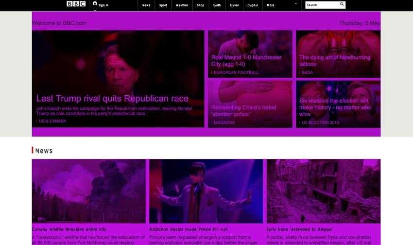This screenshot has height=245, width=413.
Task: Click the Prince performance photo thumbnail
Action: coord(206,191)
